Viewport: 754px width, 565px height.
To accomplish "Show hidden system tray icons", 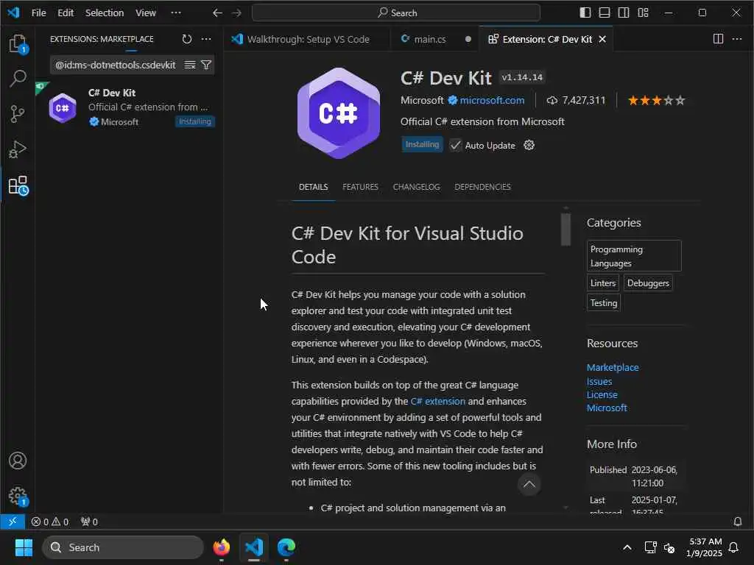I will (627, 547).
